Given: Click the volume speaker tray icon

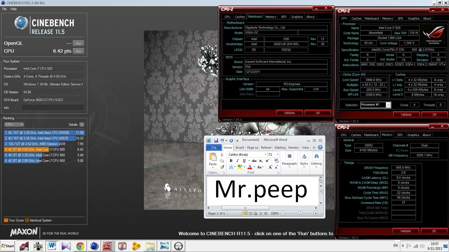Looking at the screenshot, I should click(422, 246).
